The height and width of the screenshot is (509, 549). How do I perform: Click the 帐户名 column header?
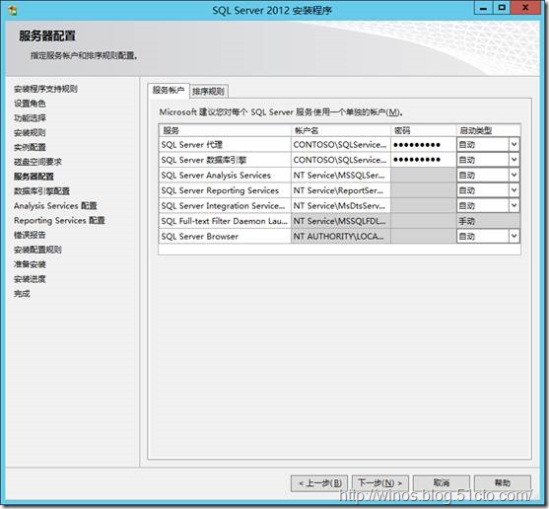pos(341,130)
